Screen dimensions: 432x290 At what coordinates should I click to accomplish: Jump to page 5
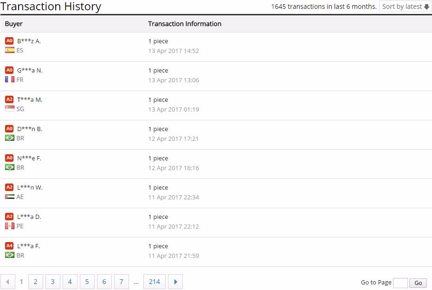coord(87,282)
